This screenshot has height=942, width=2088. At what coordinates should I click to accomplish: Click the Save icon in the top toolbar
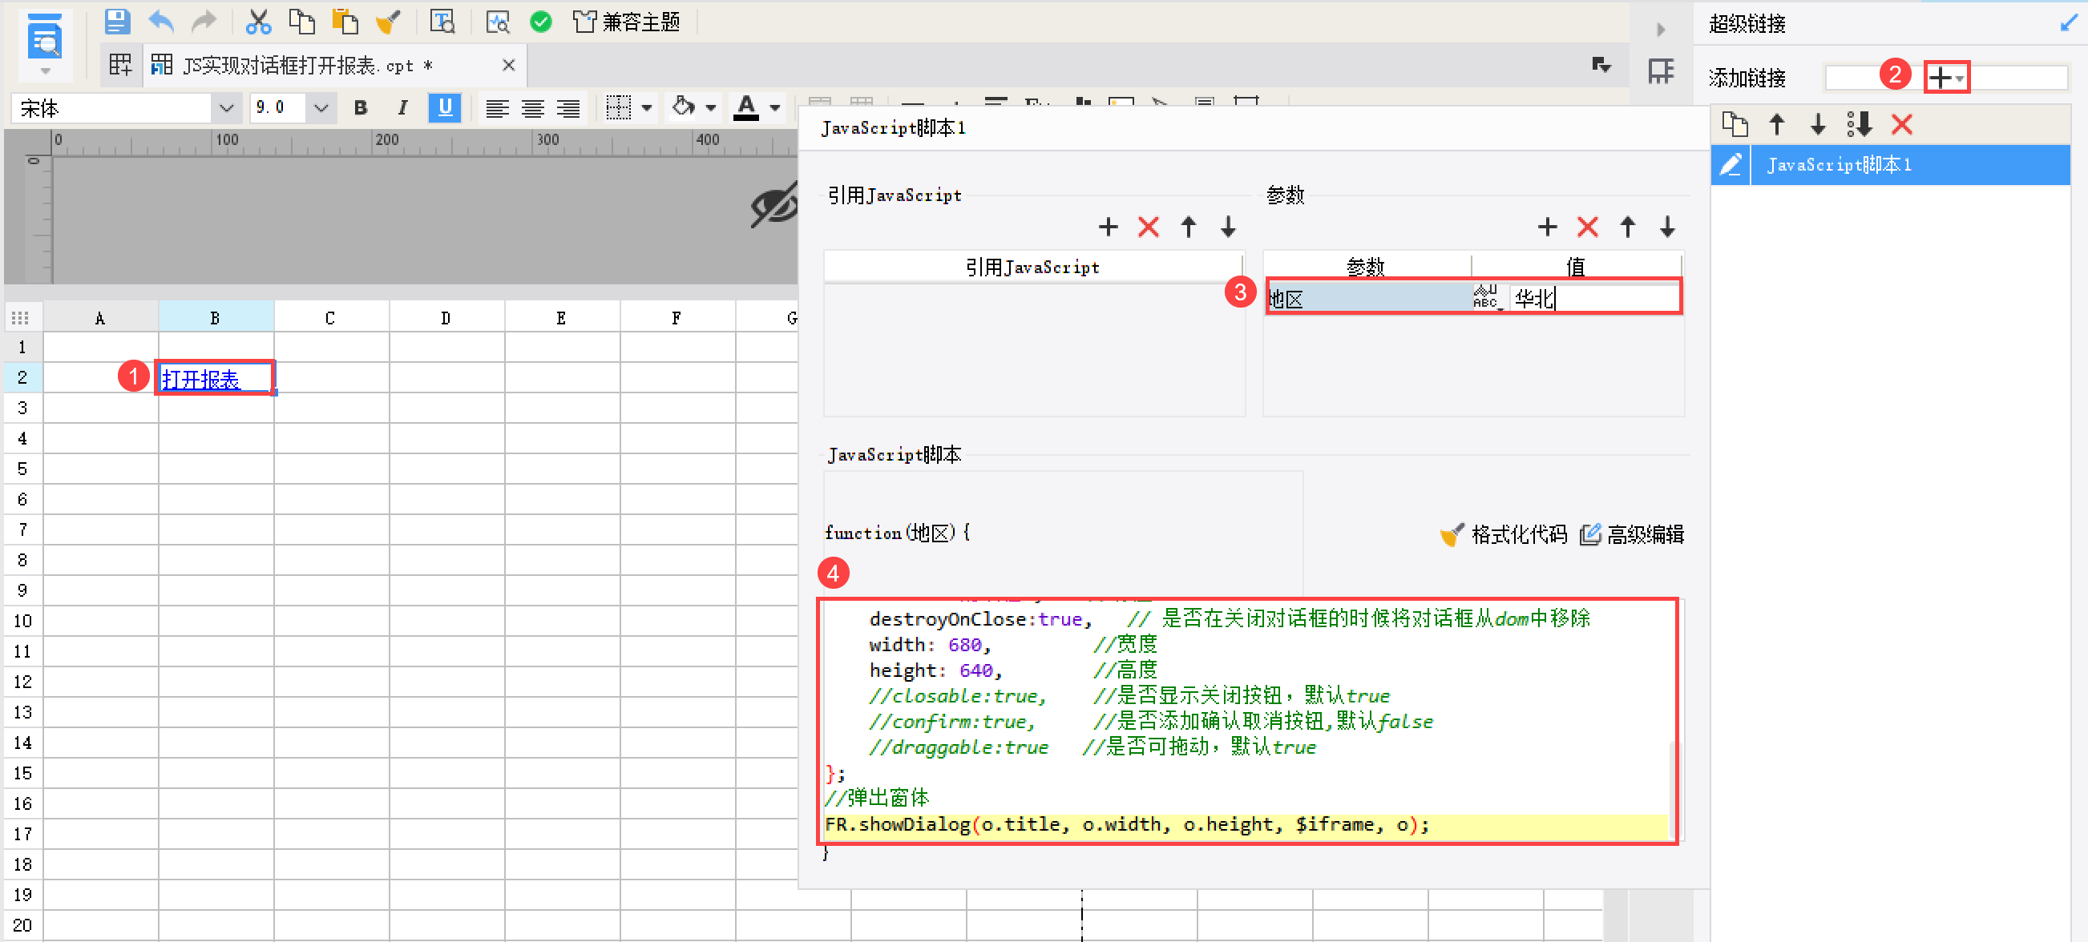coord(117,21)
